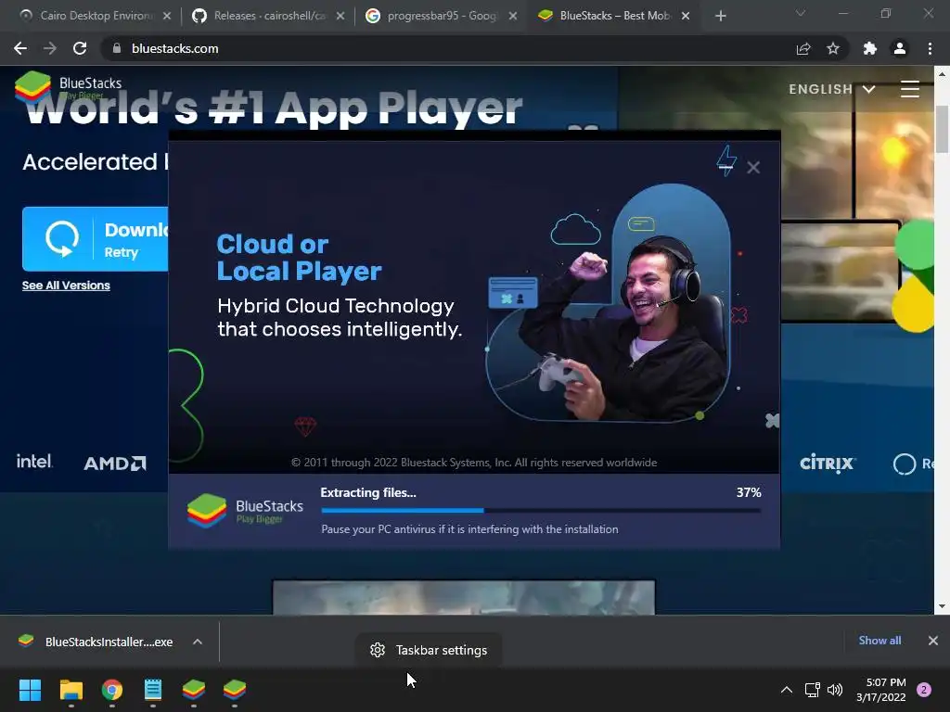Bookmark this page with star icon
950x712 pixels.
click(833, 48)
